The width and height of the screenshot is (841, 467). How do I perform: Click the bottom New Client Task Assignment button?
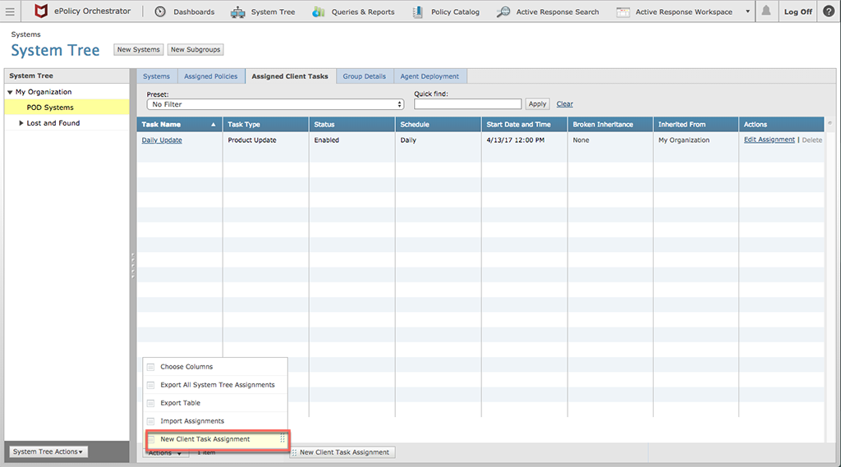[343, 452]
